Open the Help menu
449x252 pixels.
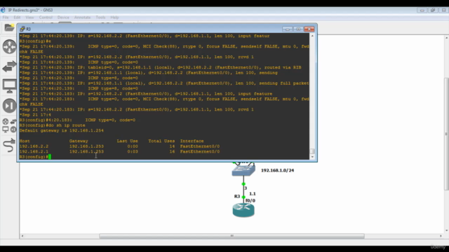(114, 17)
